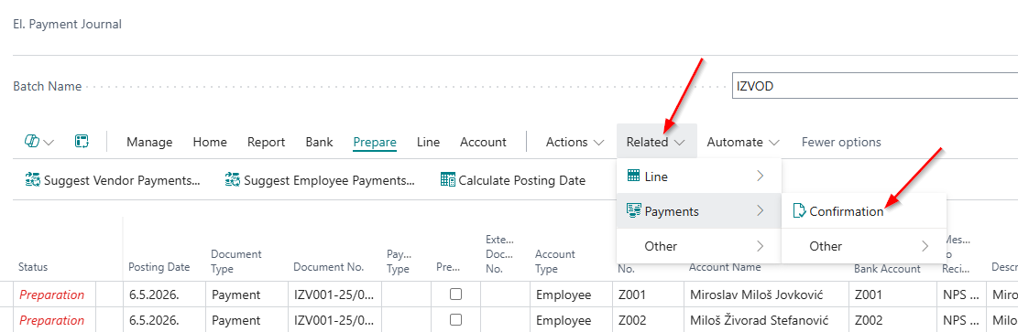Click Preparation status in Z002 row

click(52, 320)
